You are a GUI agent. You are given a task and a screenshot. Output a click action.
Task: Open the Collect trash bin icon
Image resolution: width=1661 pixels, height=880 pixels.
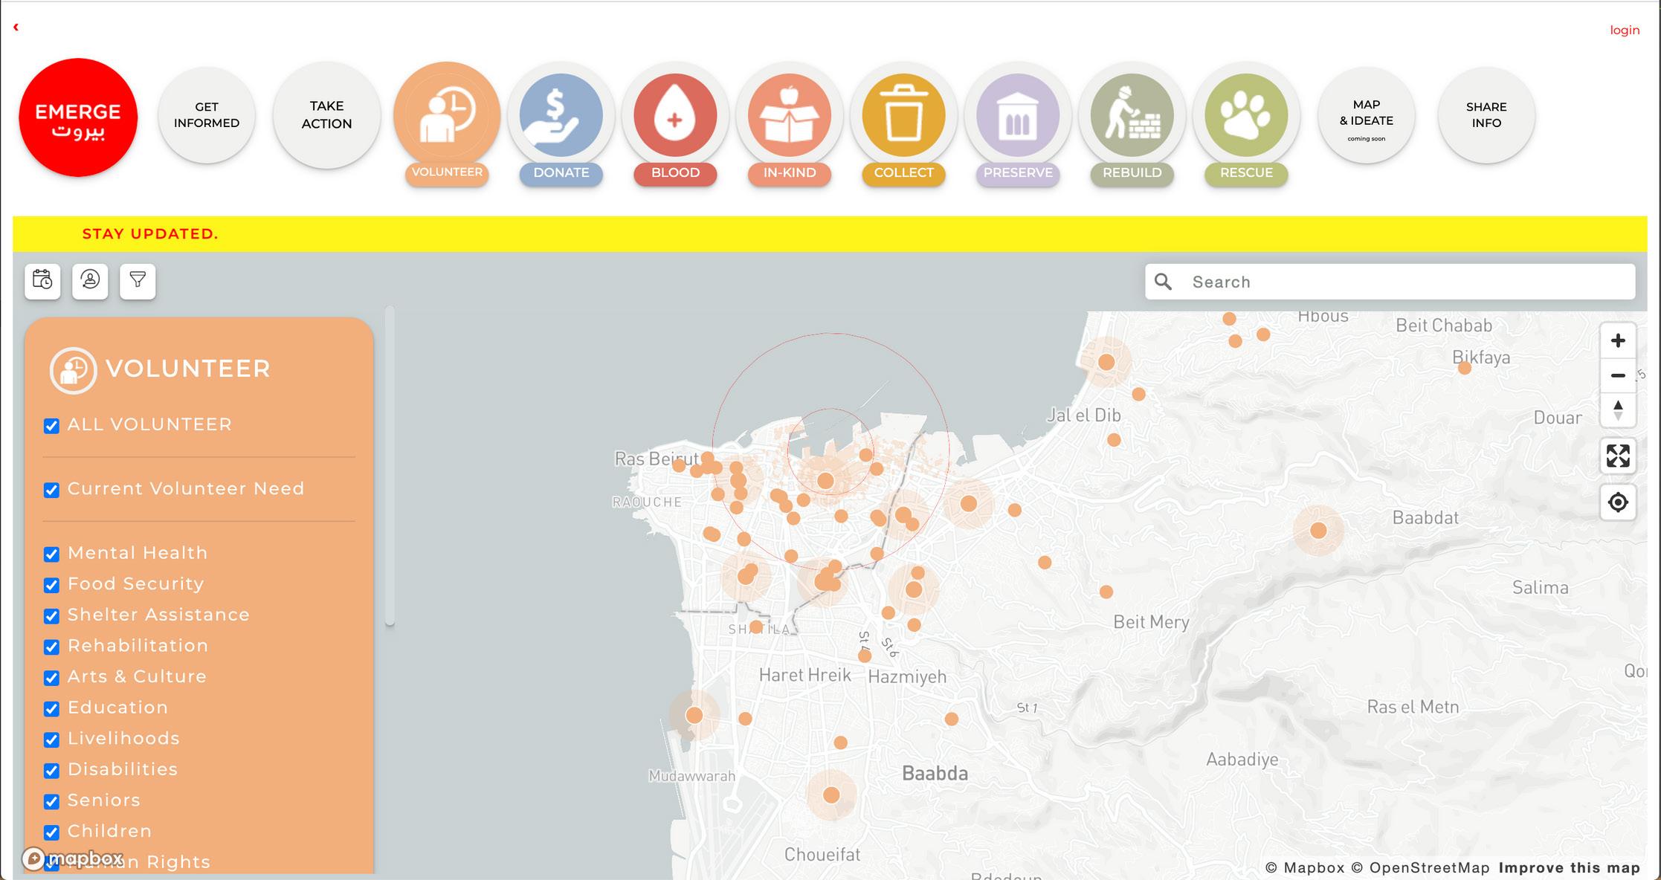903,116
